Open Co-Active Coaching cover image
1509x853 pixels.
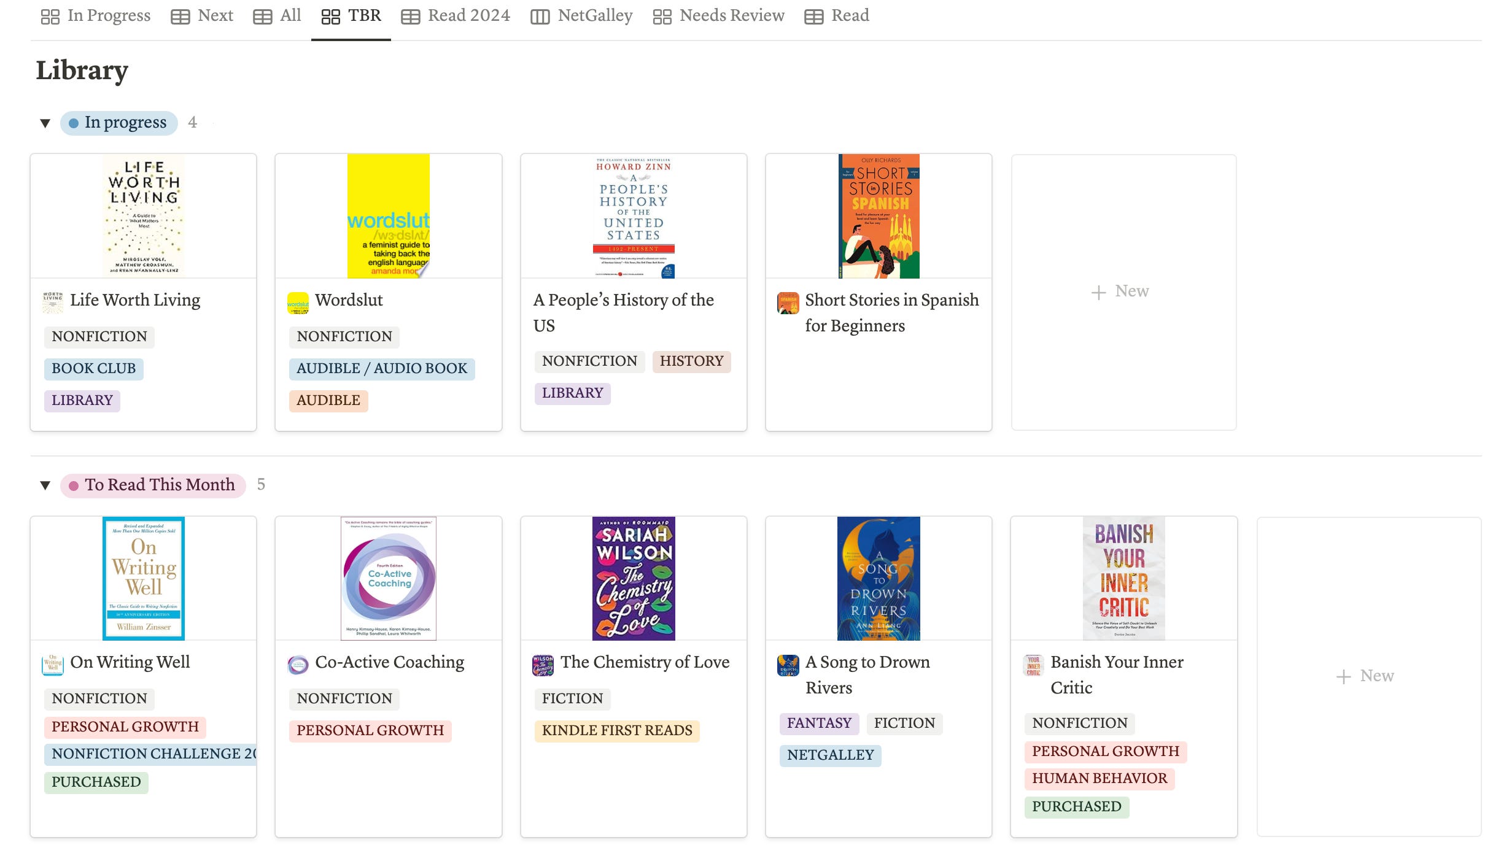[x=389, y=578]
